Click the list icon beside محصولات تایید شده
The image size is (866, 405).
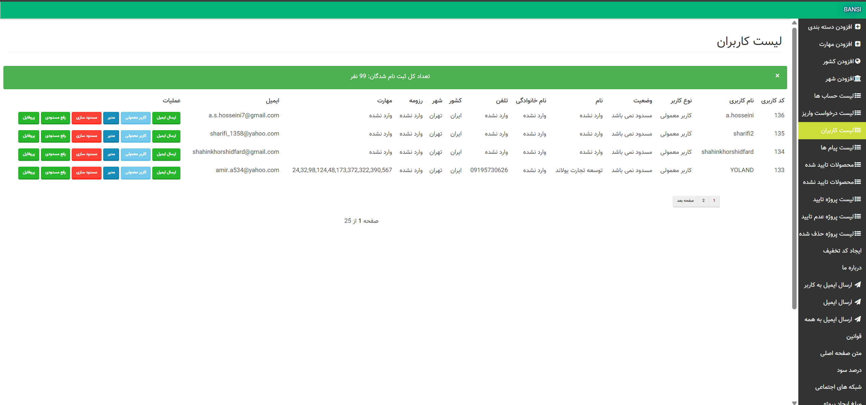[x=858, y=165]
